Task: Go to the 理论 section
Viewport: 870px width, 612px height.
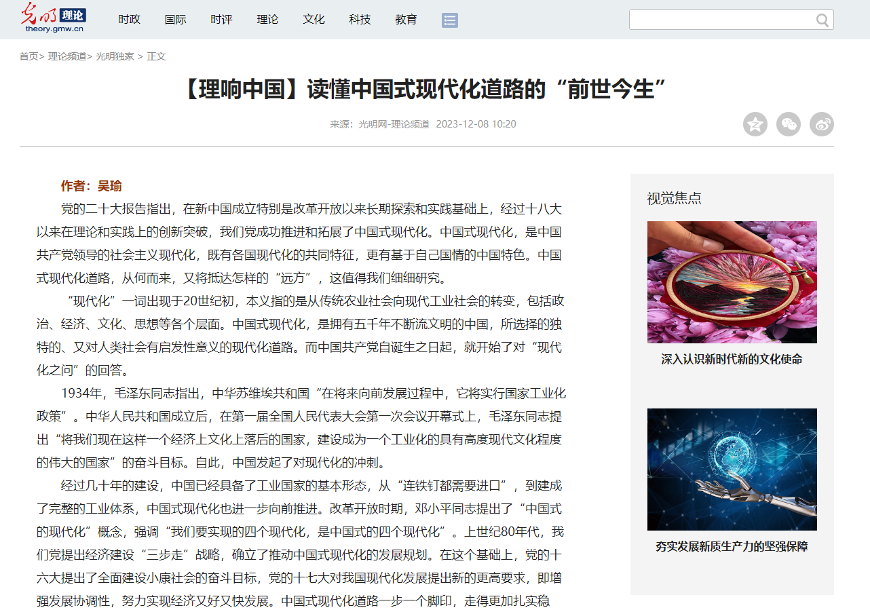Action: point(267,20)
